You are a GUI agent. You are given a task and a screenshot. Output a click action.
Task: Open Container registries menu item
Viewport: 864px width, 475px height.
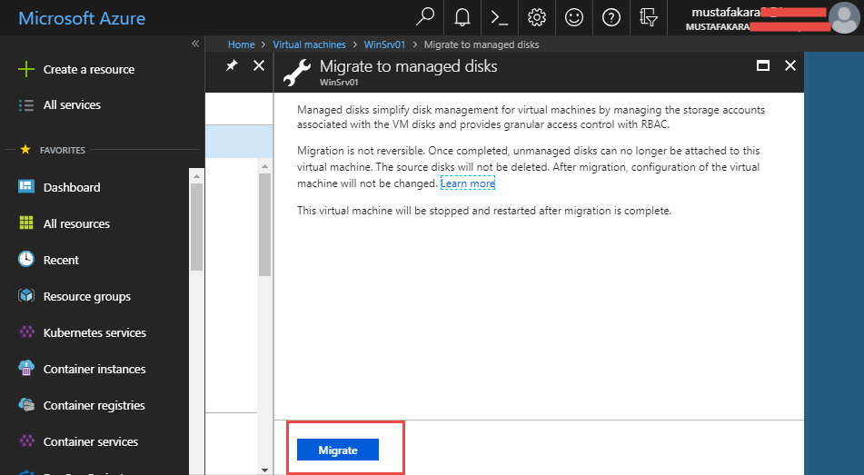pyautogui.click(x=94, y=405)
